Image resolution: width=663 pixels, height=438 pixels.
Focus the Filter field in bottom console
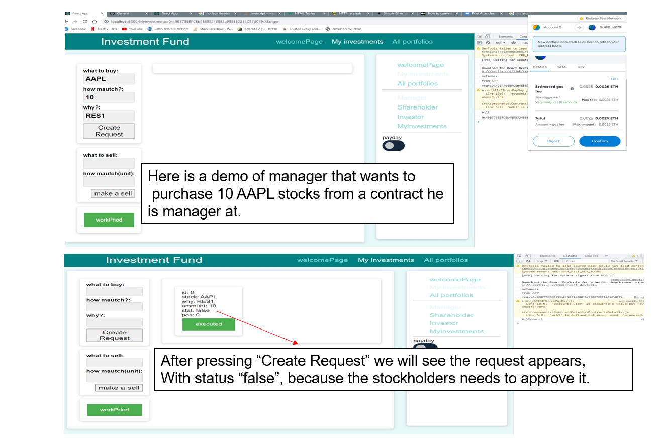click(585, 261)
